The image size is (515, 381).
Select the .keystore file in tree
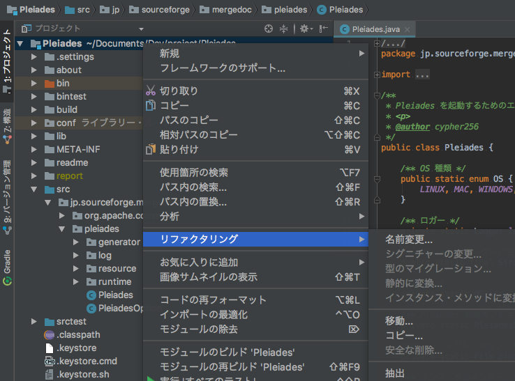click(x=77, y=348)
